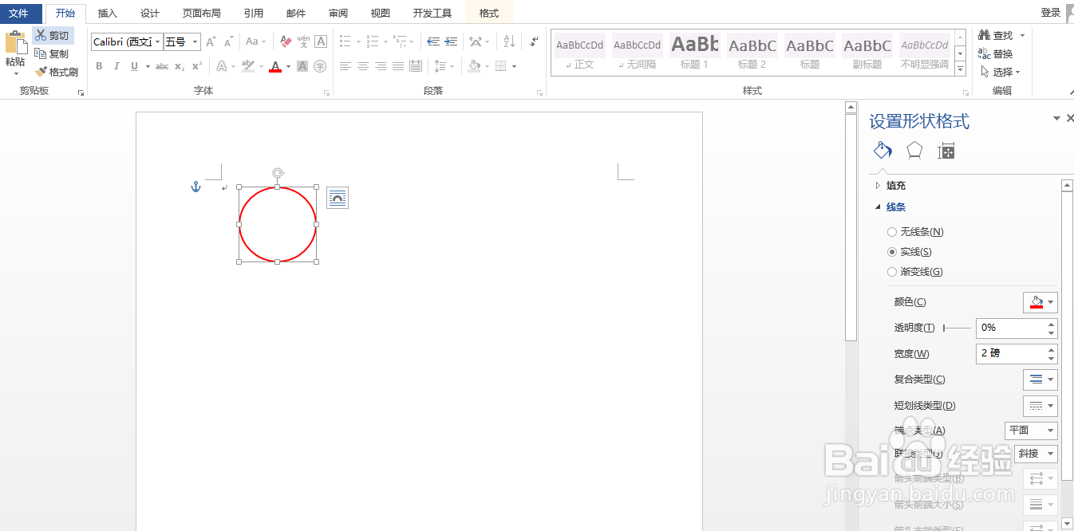Viewport: 1074px width, 531px height.
Task: Apply subscript formatting
Action: (180, 66)
